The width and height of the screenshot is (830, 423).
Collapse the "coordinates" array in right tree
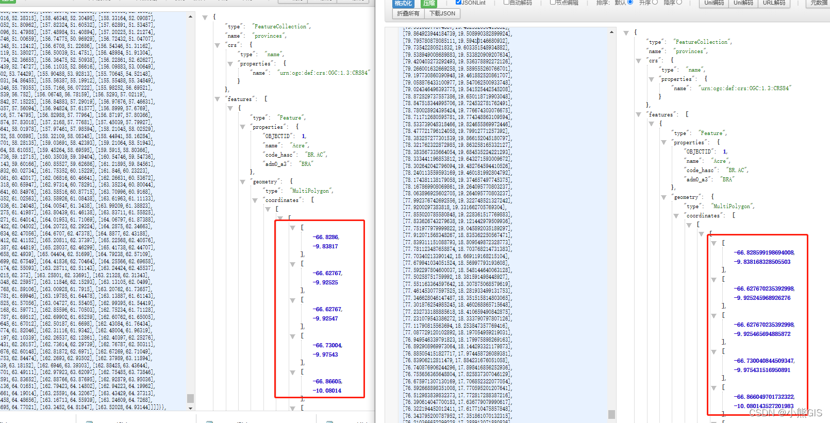click(676, 216)
